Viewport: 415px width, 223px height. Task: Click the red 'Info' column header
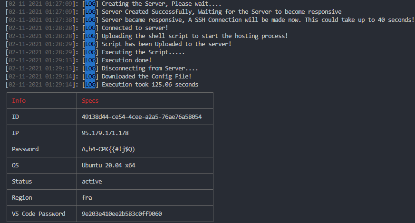(19, 101)
